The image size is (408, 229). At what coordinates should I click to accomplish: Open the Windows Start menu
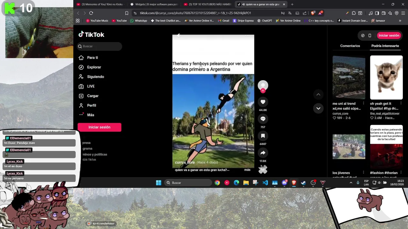[x=158, y=183]
